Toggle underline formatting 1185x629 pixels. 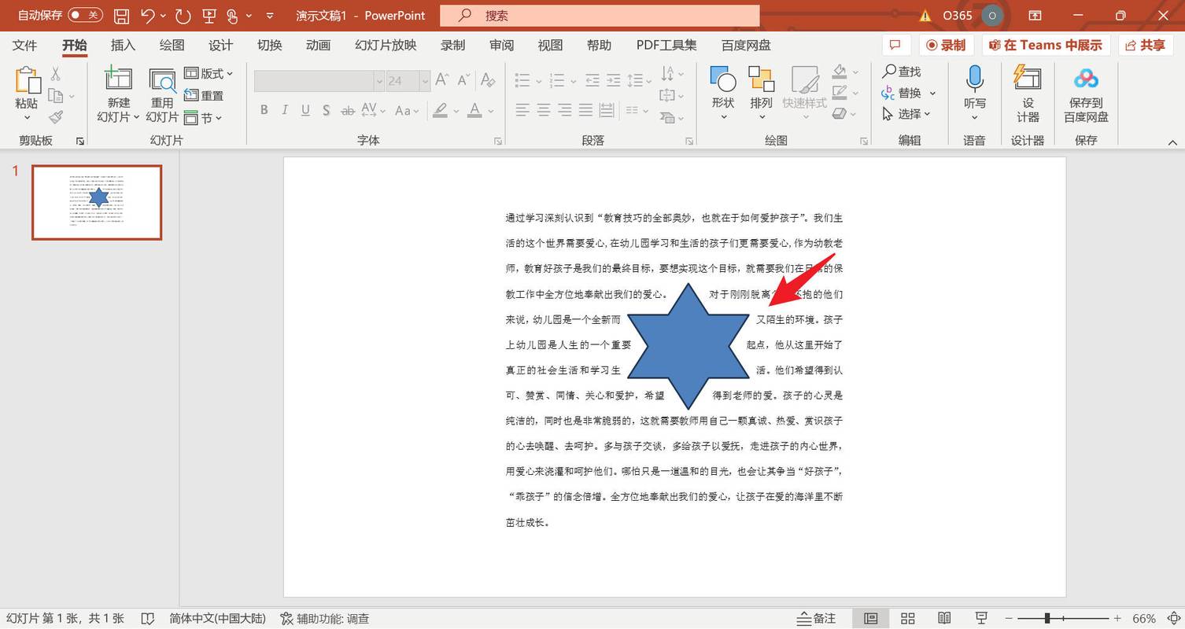305,110
